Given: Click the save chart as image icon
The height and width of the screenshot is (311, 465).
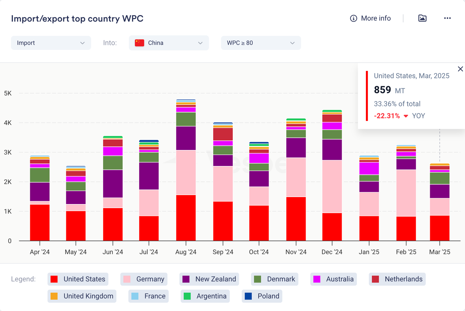Looking at the screenshot, I should click(422, 18).
